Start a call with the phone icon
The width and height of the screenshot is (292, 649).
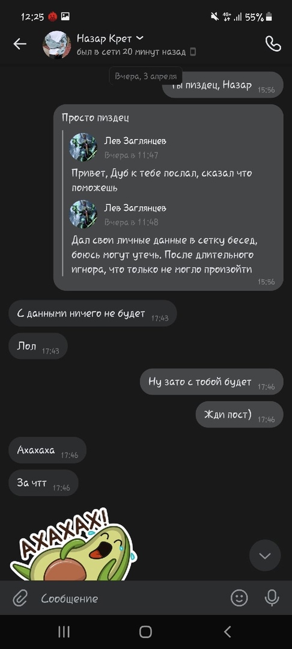[x=273, y=43]
